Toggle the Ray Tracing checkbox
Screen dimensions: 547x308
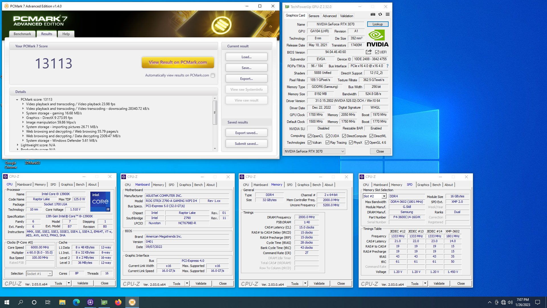pyautogui.click(x=327, y=143)
